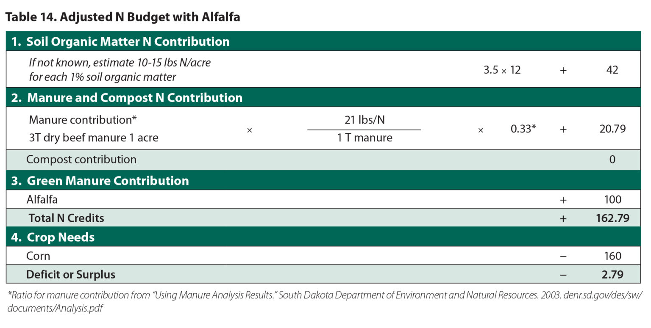Click the Alfalfa row label
The width and height of the screenshot is (651, 328).
click(x=42, y=199)
